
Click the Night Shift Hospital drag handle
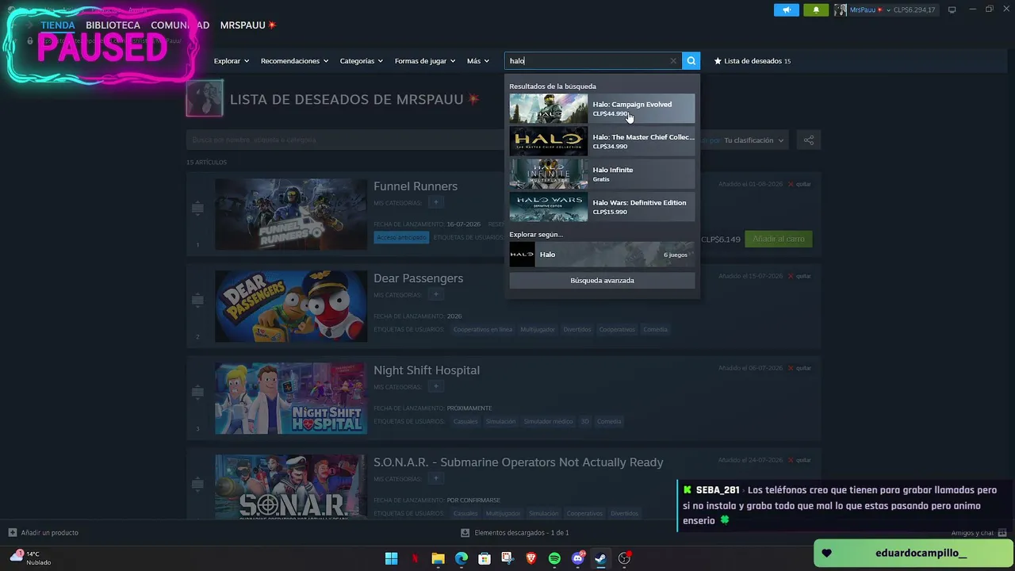(x=197, y=393)
